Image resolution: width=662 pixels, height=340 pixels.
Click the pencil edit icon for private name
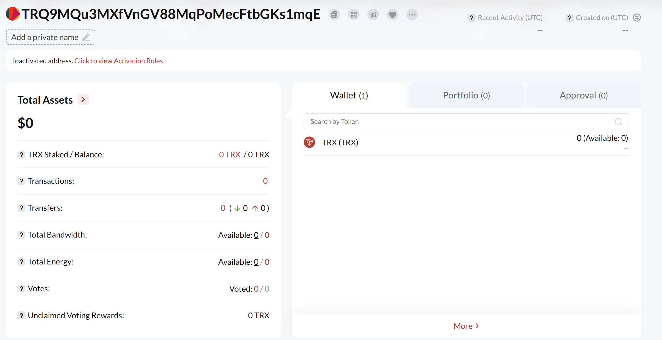click(86, 37)
